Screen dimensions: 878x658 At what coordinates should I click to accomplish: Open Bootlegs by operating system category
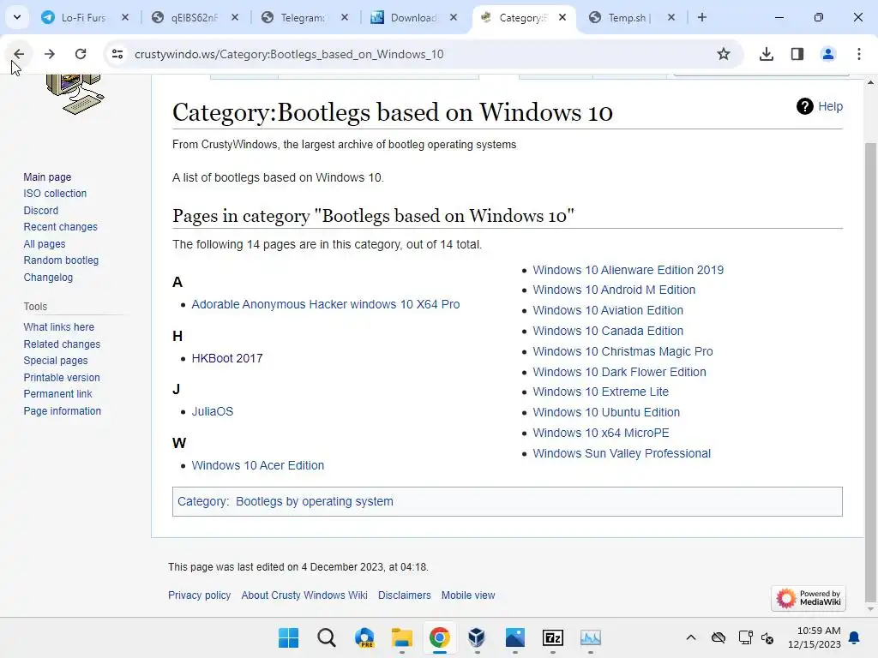pyautogui.click(x=314, y=501)
